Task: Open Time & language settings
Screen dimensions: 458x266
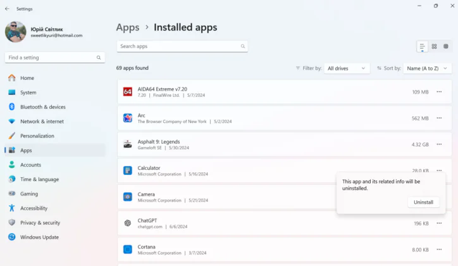Action: pos(55,179)
